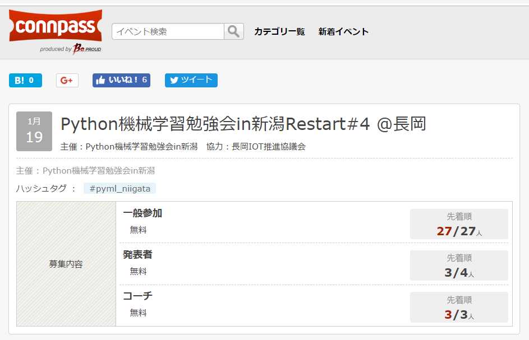Open カテゴリ一覧 in the header

coord(279,31)
